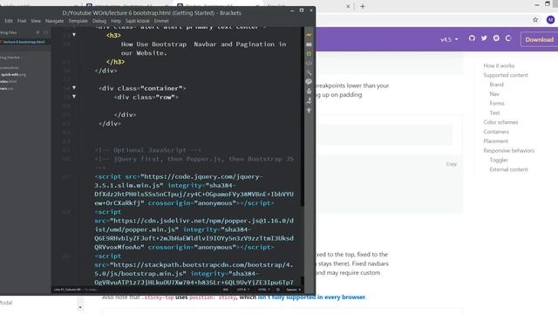Go to Forms section link
Image resolution: width=558 pixels, height=314 pixels.
tap(497, 103)
